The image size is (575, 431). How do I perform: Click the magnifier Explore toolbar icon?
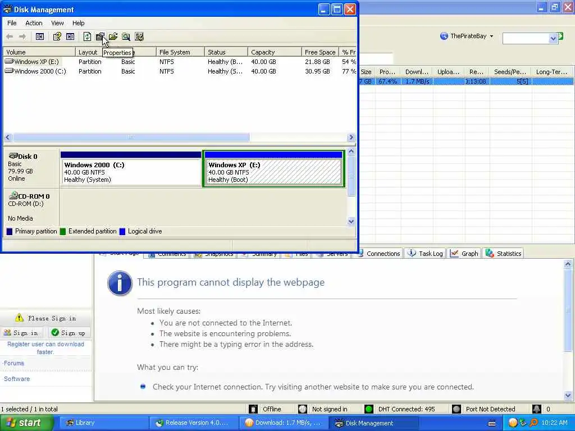pyautogui.click(x=126, y=36)
